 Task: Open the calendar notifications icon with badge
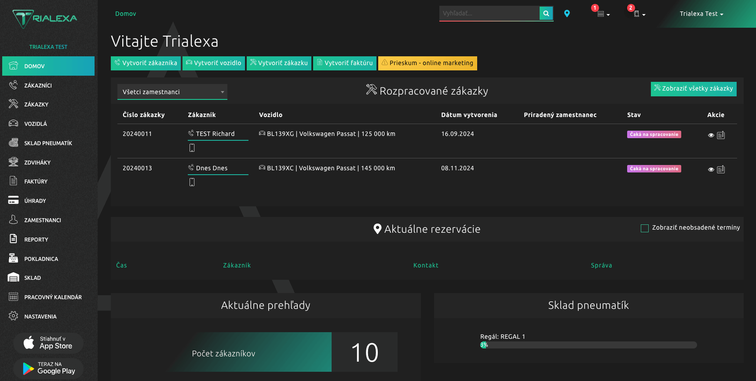(602, 14)
